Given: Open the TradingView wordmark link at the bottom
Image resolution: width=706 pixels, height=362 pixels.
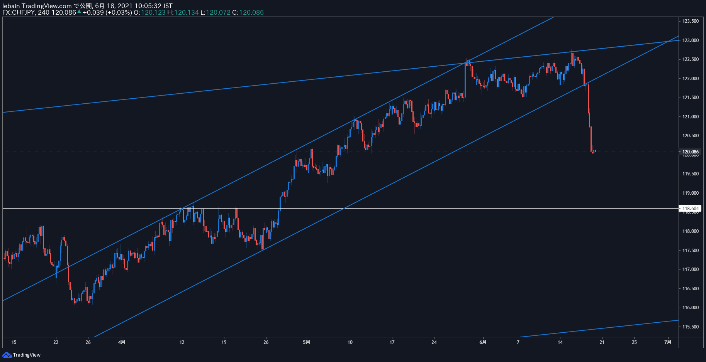Looking at the screenshot, I should tap(27, 355).
